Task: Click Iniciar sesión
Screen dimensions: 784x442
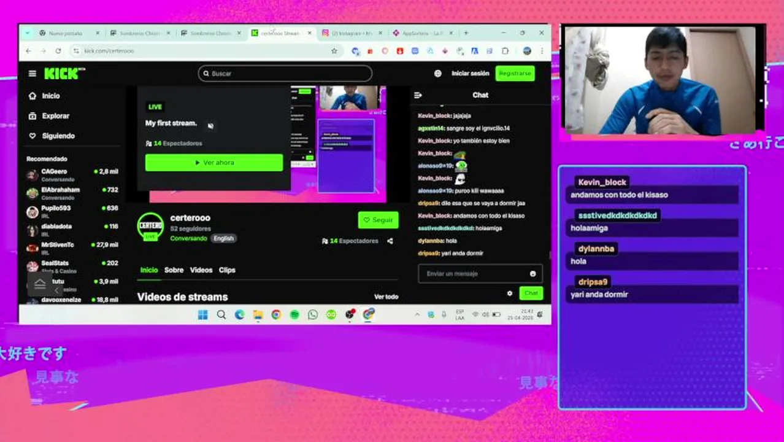Action: click(x=470, y=74)
